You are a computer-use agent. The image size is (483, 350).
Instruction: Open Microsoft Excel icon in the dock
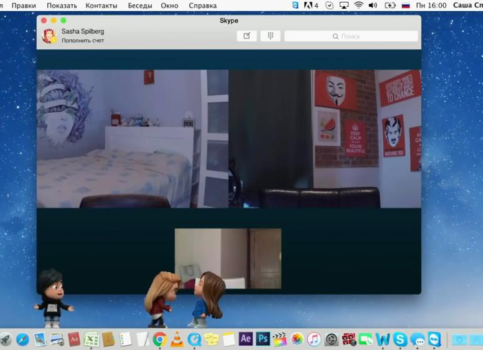point(91,339)
